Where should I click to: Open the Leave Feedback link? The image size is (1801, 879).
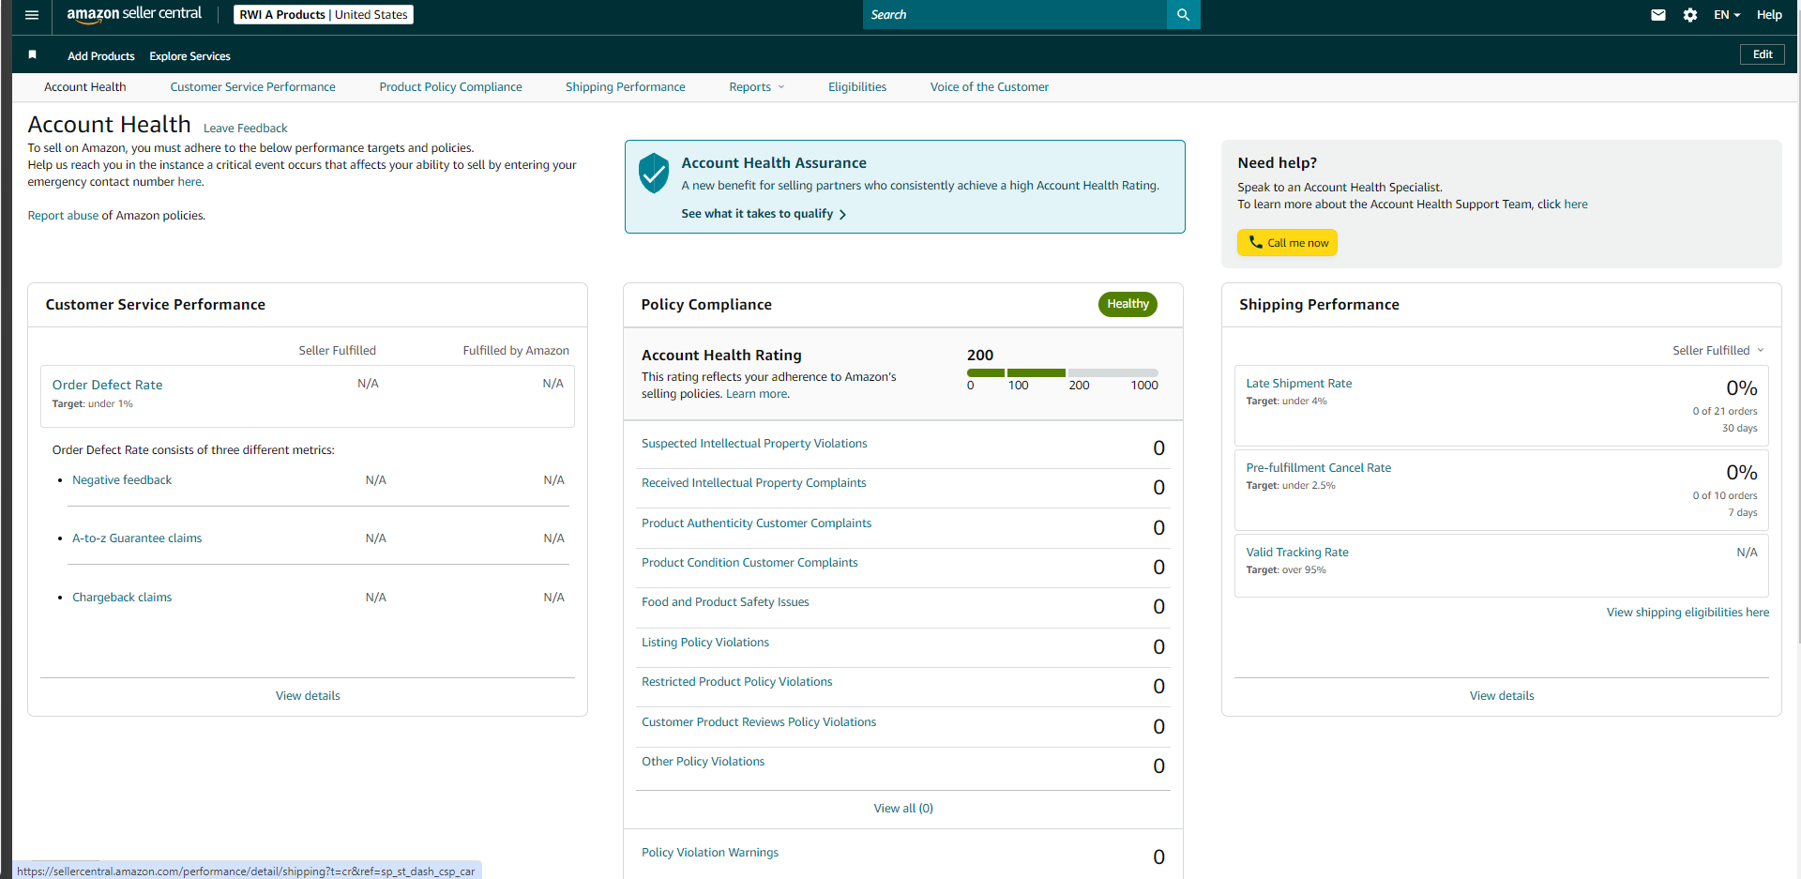246,129
